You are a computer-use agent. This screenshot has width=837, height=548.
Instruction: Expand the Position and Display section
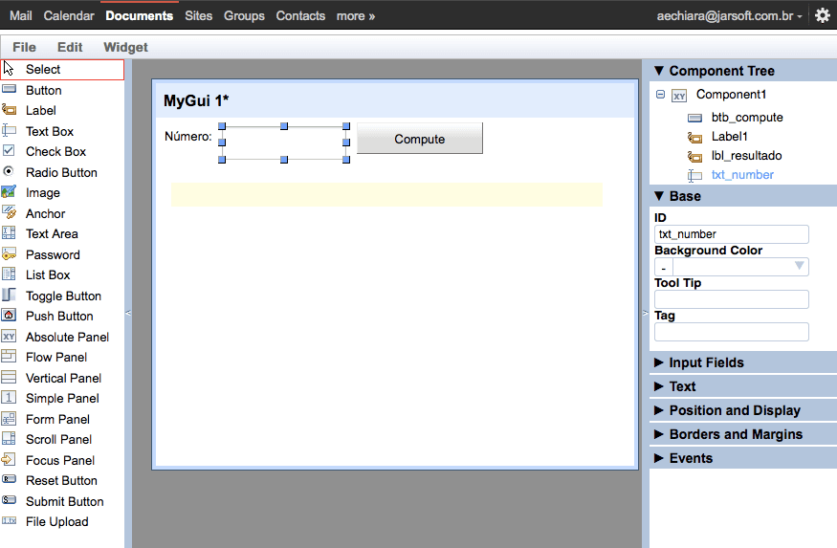(659, 410)
